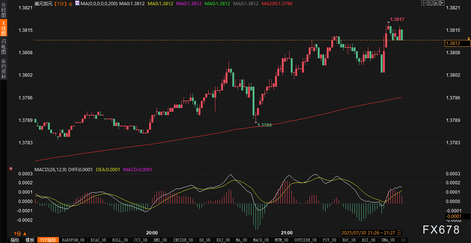Select the VIP指标 tab
Viewport: 471px width, 243px height.
pyautogui.click(x=48, y=240)
